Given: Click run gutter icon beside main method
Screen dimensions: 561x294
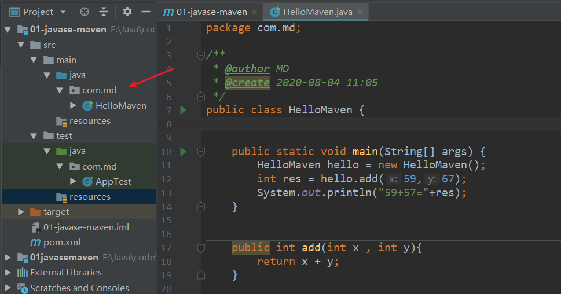Looking at the screenshot, I should point(184,152).
